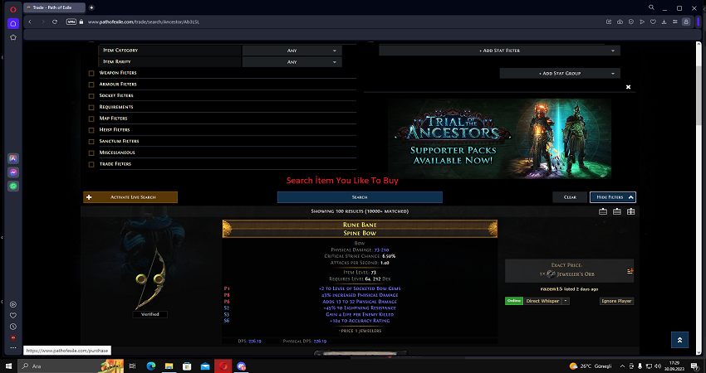Open Aria AI icon in sidebar
Viewport: 706px width, 373px height.
(x=13, y=158)
